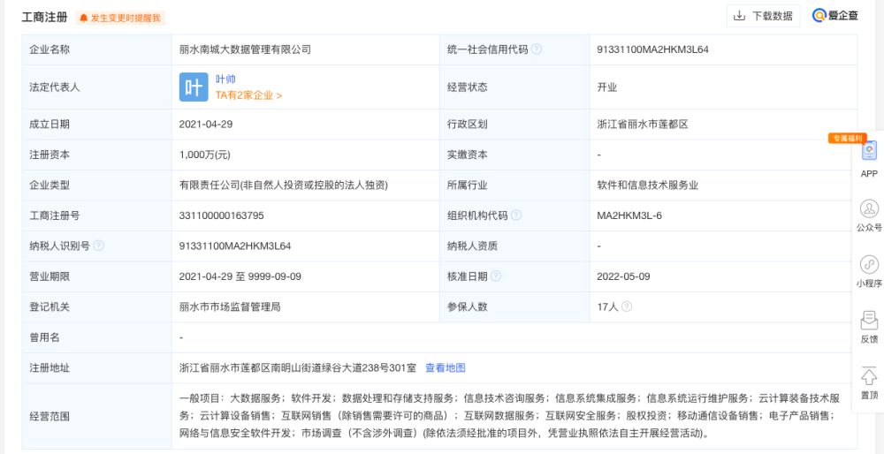Image resolution: width=884 pixels, height=454 pixels.
Task: Select company name 丽水南城大数据管理有限公司
Action: click(245, 49)
